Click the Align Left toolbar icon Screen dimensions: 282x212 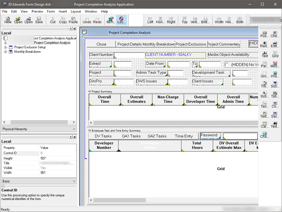(x=150, y=20)
